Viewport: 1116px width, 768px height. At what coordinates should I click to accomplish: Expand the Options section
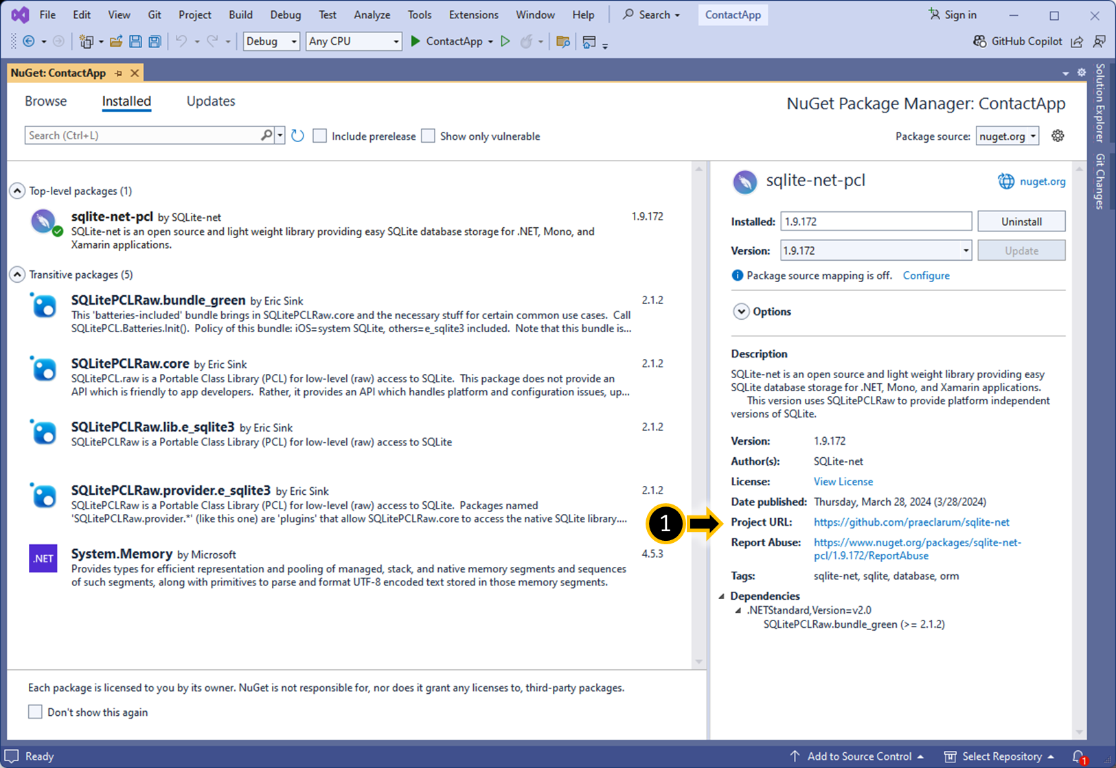pos(741,312)
